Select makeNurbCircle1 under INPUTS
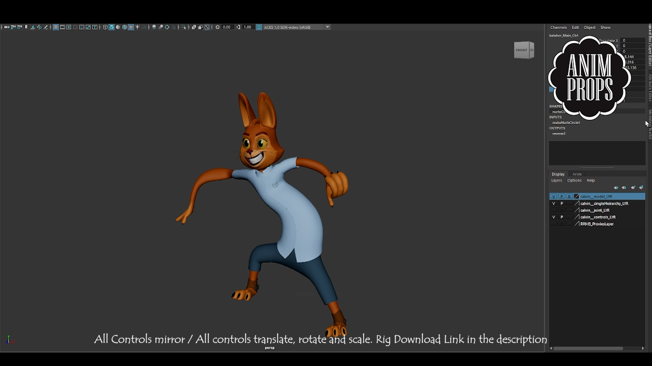 pos(566,123)
